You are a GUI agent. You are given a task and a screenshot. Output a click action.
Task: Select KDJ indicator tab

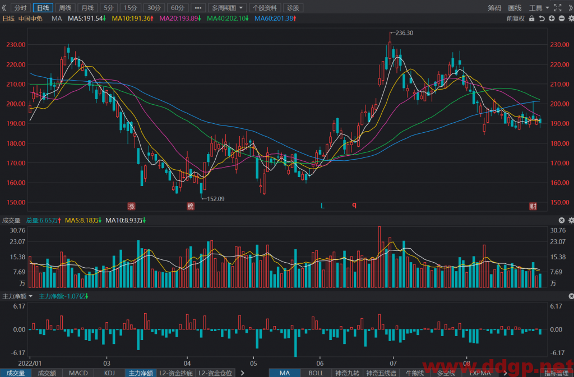pyautogui.click(x=109, y=373)
